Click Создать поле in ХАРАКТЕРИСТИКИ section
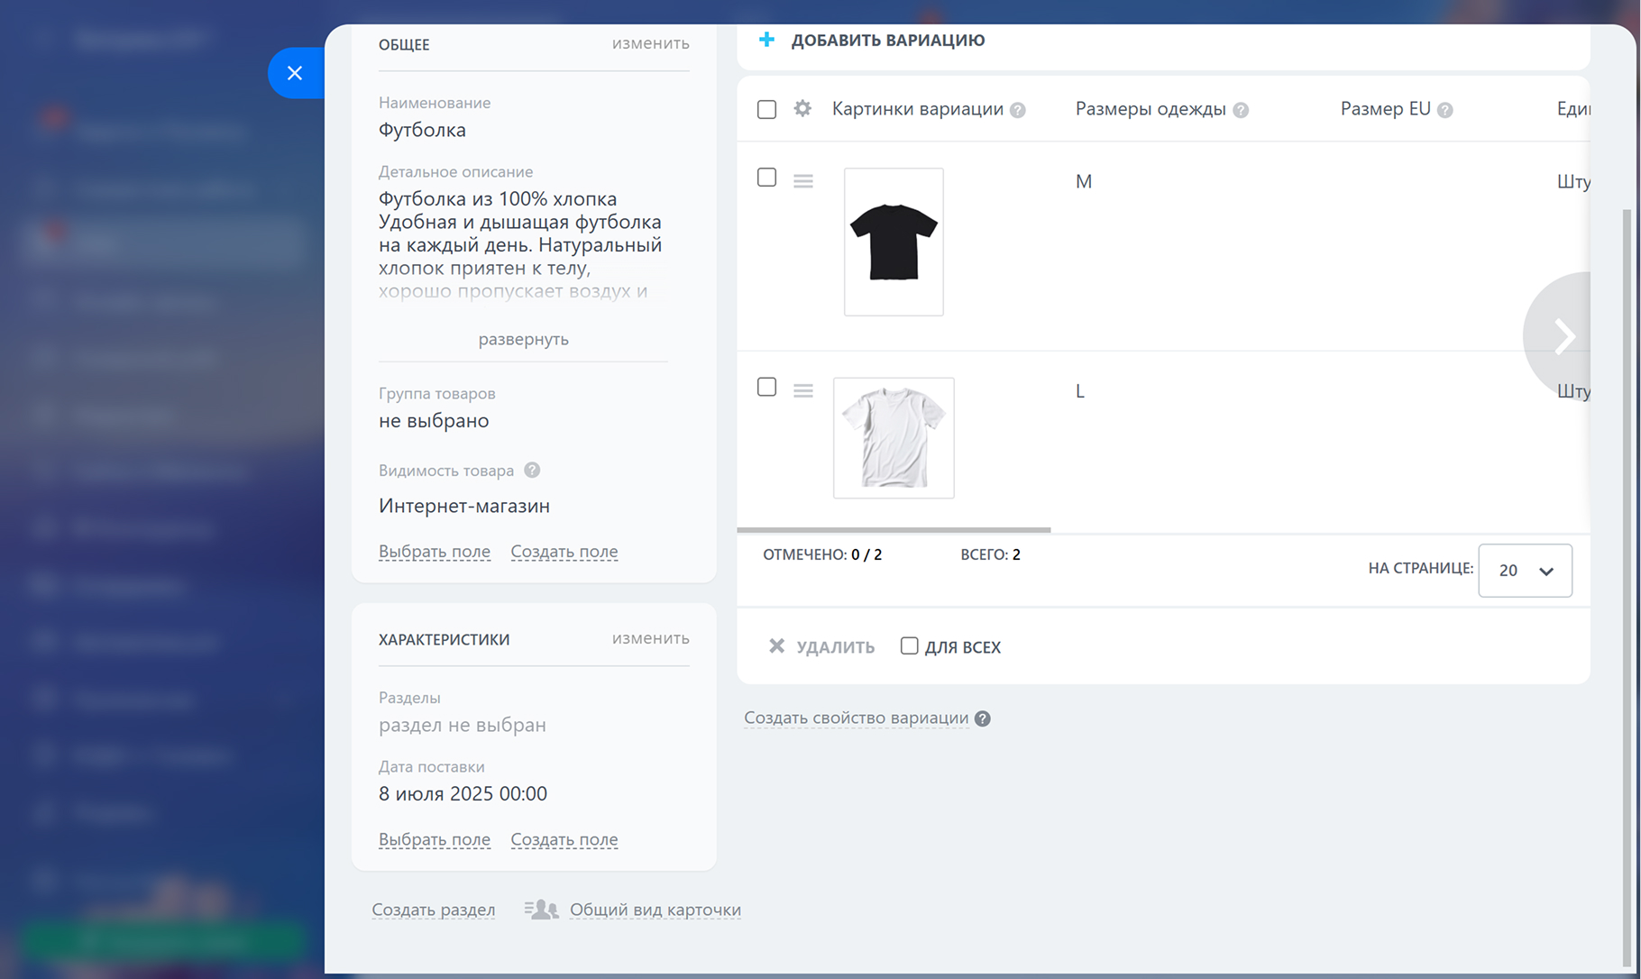 point(564,839)
